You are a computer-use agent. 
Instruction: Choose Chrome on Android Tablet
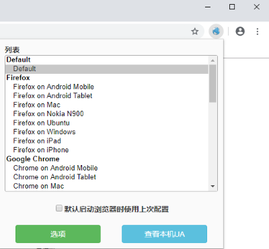point(107,177)
